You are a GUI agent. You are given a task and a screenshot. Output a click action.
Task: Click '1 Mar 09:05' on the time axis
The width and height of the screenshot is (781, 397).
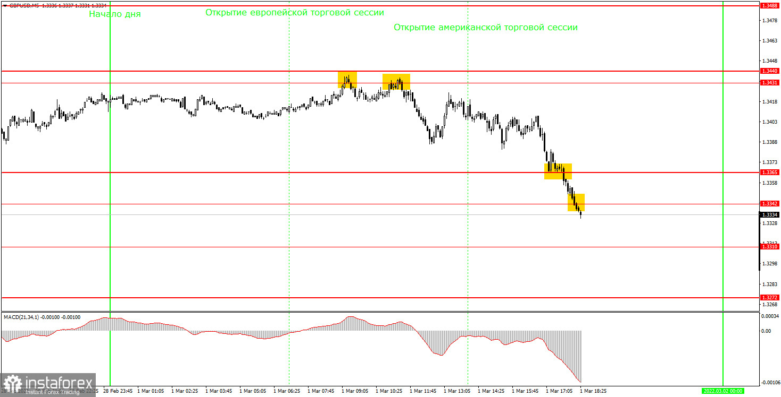pos(356,391)
